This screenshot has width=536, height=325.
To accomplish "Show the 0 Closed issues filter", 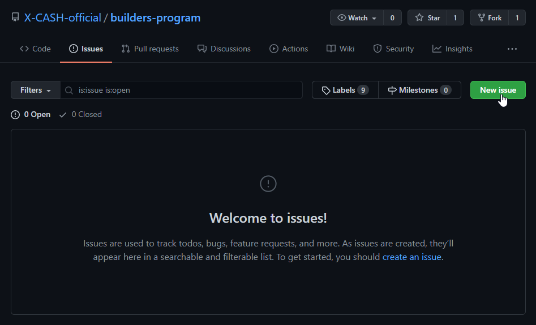I will (x=80, y=114).
